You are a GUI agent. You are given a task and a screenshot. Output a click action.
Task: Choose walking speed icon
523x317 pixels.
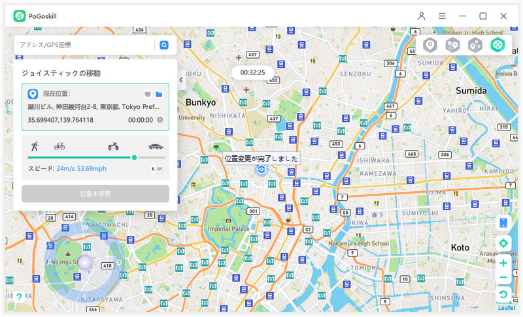[35, 146]
